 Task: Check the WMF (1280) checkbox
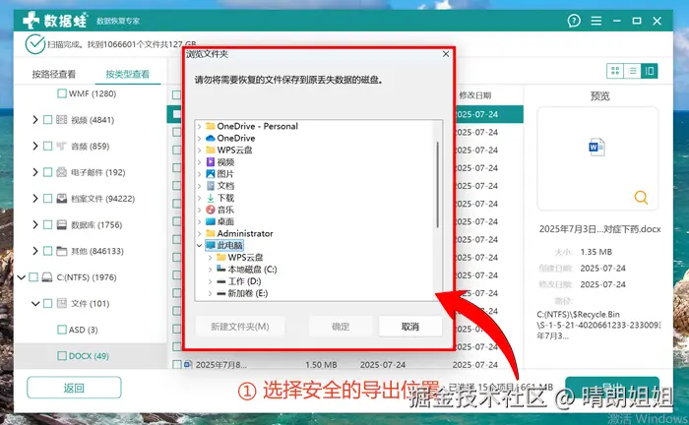coord(62,93)
